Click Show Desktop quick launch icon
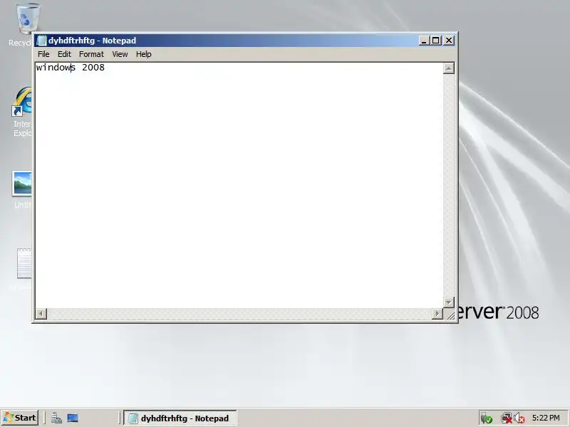This screenshot has height=427, width=570. pos(73,418)
